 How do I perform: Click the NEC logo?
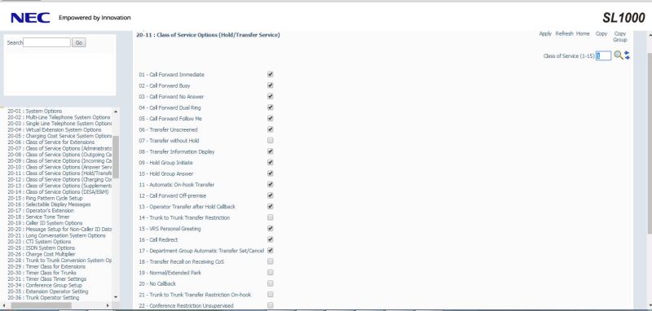point(30,18)
